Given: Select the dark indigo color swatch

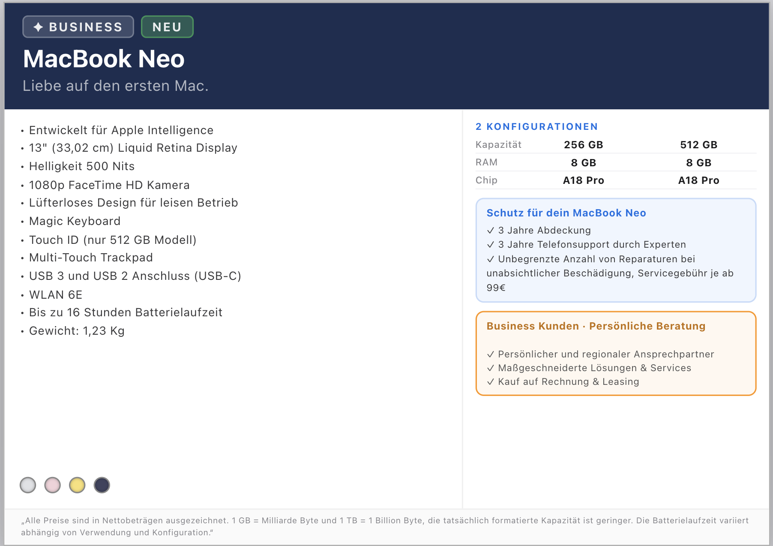Looking at the screenshot, I should (x=102, y=485).
